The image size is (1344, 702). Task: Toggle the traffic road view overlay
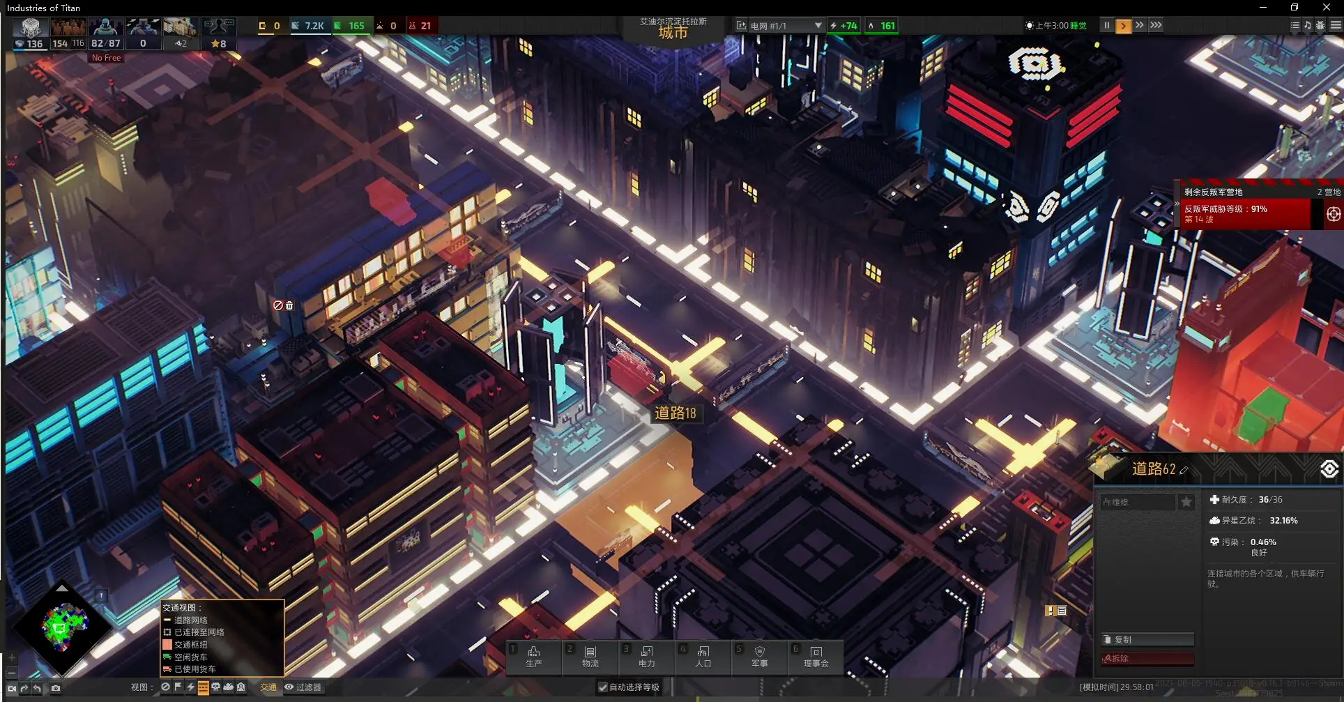(203, 688)
